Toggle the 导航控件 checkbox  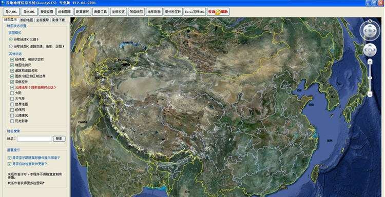pyautogui.click(x=12, y=82)
